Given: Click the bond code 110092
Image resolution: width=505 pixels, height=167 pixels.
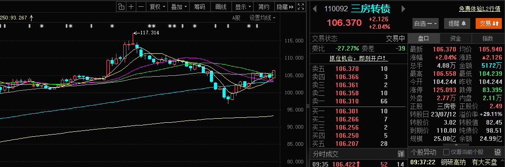Looking at the screenshot, I should point(336,9).
